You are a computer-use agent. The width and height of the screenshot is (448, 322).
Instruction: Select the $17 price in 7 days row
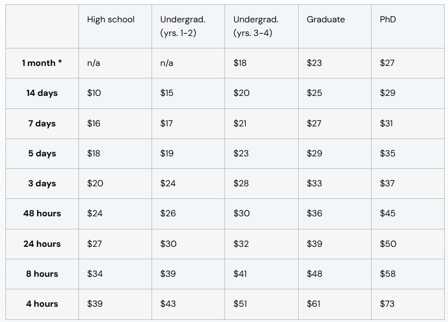point(167,124)
